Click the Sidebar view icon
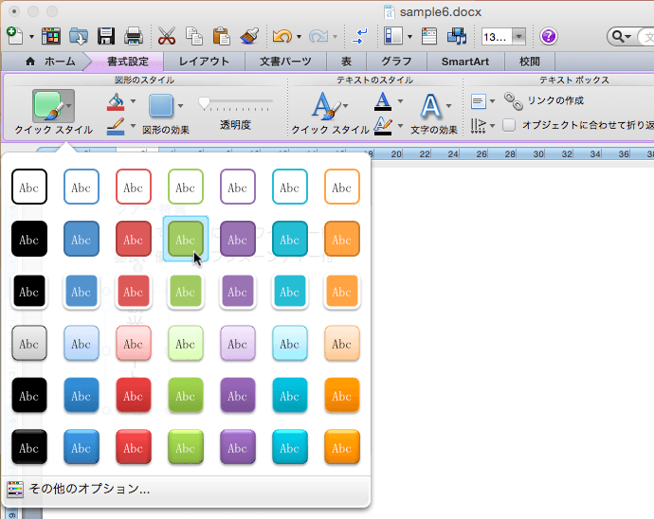654x519 pixels. point(393,36)
